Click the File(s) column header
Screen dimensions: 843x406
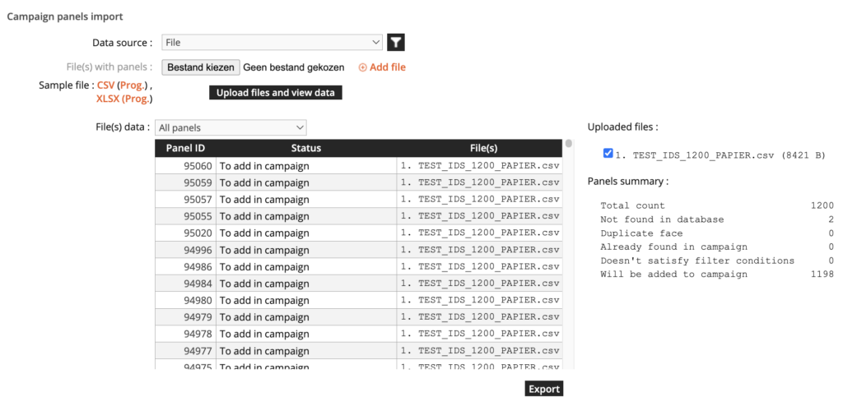tap(483, 148)
